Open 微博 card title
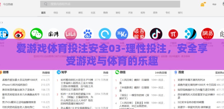The image size is (224, 109). pyautogui.click(x=6, y=72)
